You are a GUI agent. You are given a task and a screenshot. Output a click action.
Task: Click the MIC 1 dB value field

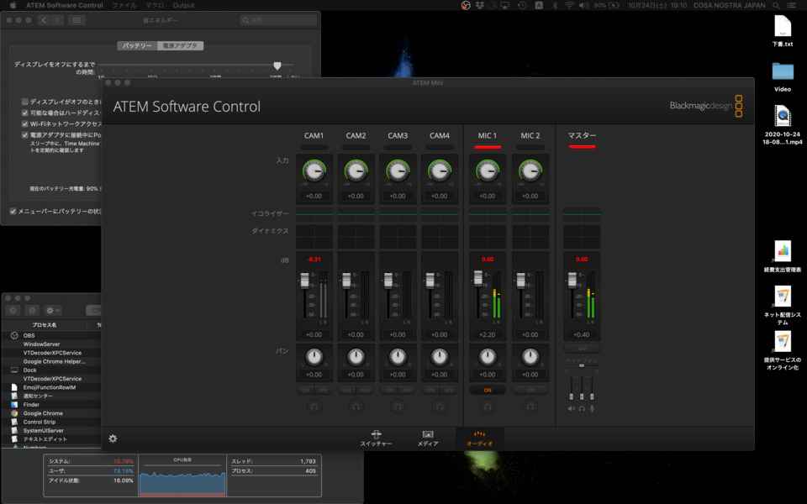pos(488,334)
